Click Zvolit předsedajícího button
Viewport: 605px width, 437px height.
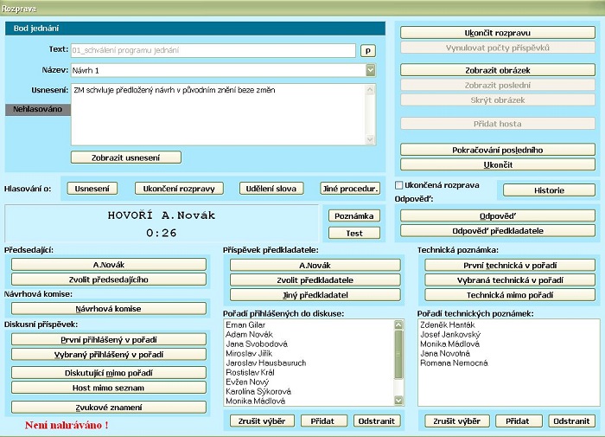pyautogui.click(x=109, y=280)
